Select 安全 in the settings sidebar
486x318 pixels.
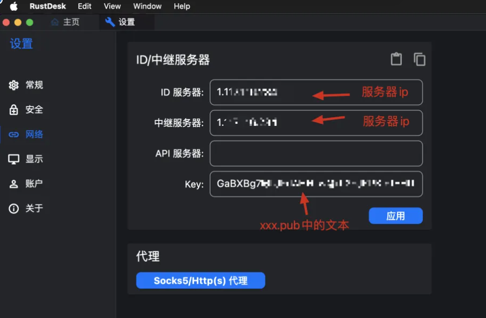pos(34,109)
